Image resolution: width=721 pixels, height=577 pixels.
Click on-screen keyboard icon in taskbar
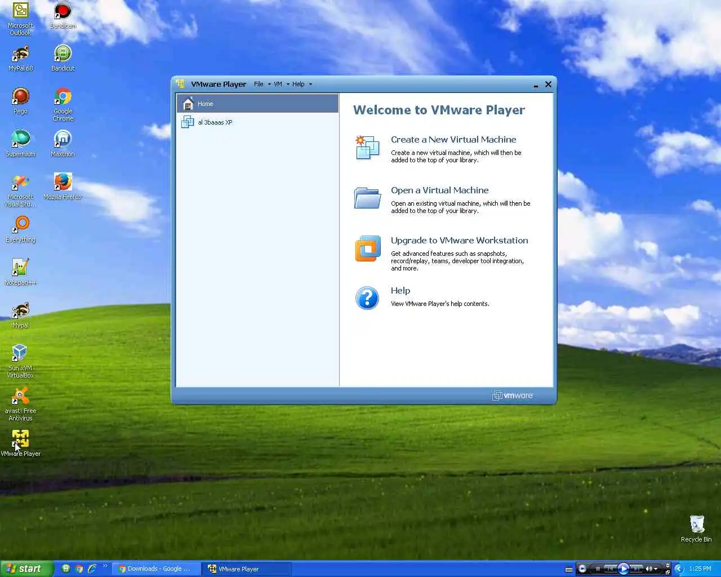click(569, 569)
